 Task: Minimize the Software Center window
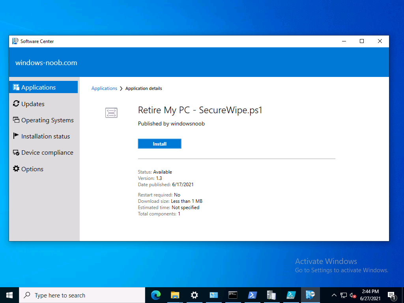pos(344,41)
